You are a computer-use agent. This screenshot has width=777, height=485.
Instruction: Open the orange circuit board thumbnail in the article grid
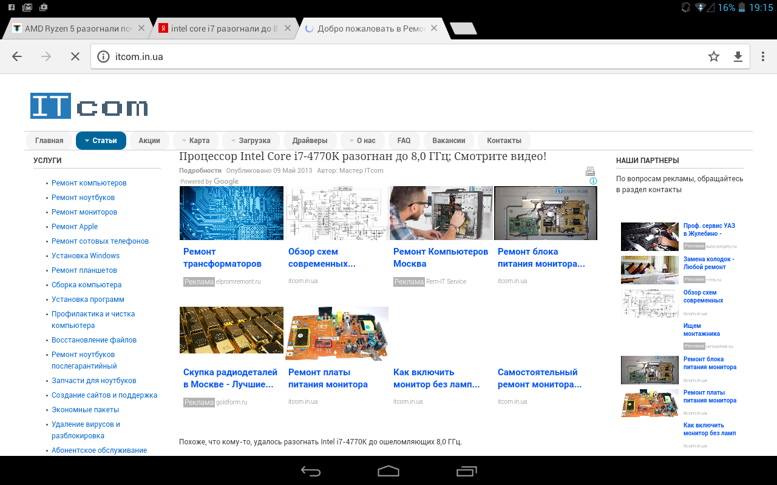(x=336, y=333)
